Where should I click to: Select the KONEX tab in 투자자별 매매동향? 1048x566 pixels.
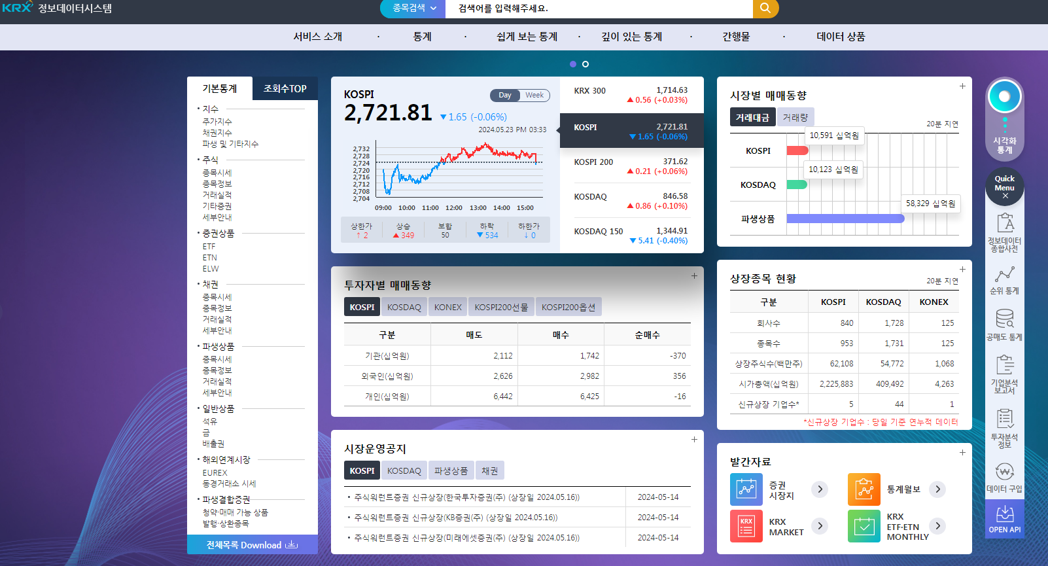coord(448,307)
